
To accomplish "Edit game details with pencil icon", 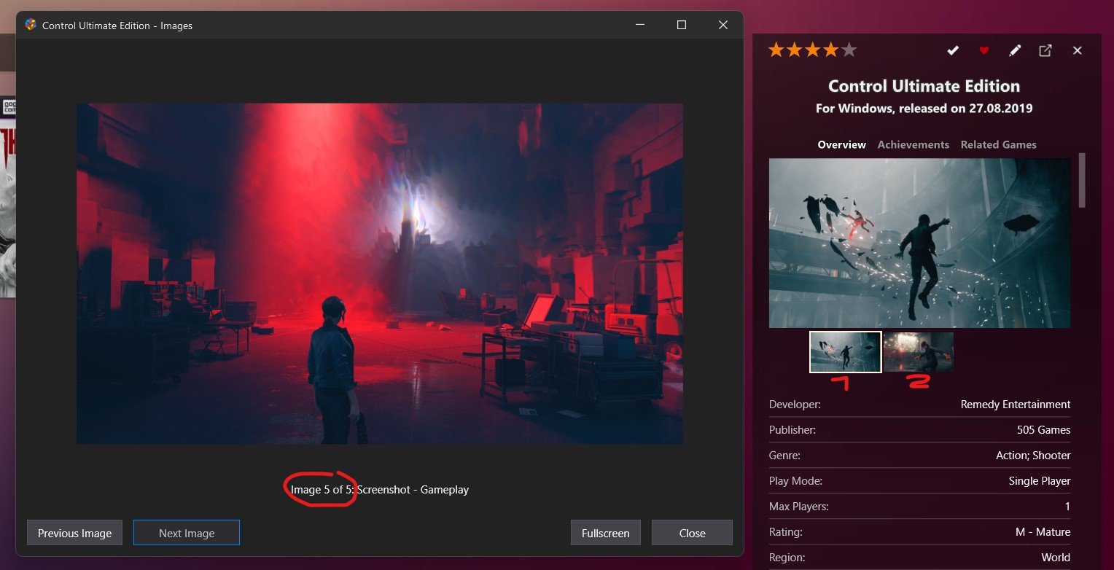I will coord(1015,50).
